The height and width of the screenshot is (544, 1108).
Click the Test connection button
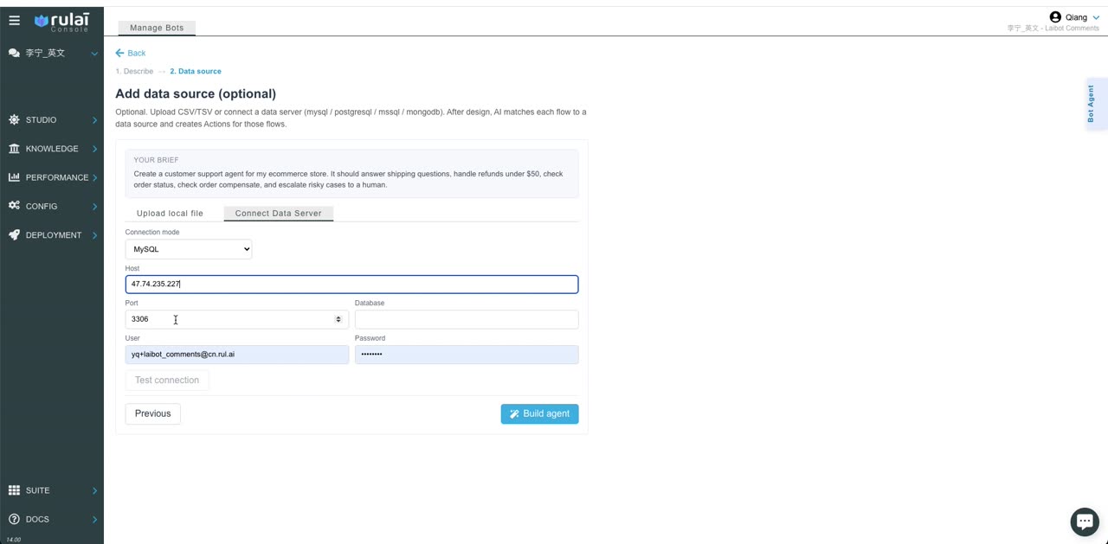[167, 380]
